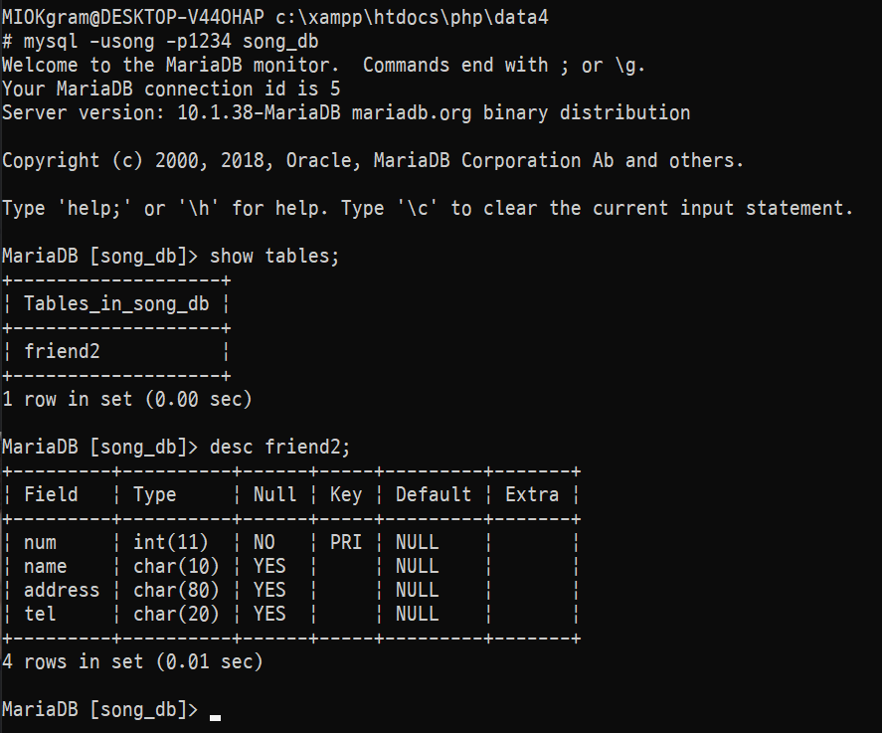
Task: Click the 'show tables;' command text
Action: click(274, 256)
